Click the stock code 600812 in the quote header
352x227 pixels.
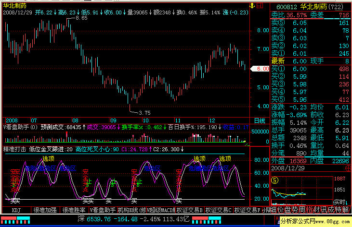coord(287,7)
